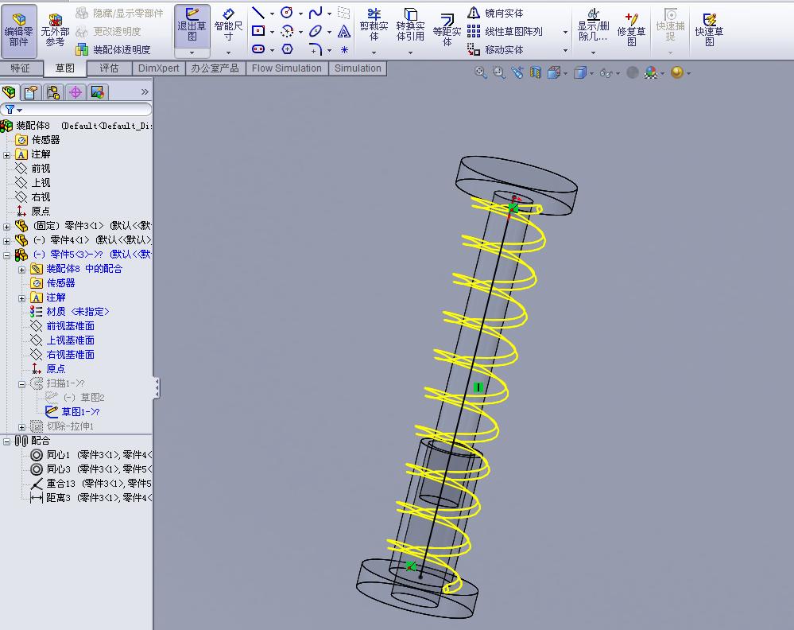Select the 无外部参考 no external references tool
This screenshot has height=630, width=794.
[x=55, y=30]
